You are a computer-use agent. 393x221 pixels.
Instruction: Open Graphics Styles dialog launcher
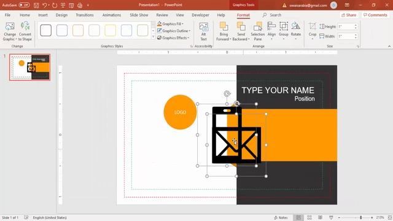pyautogui.click(x=191, y=47)
